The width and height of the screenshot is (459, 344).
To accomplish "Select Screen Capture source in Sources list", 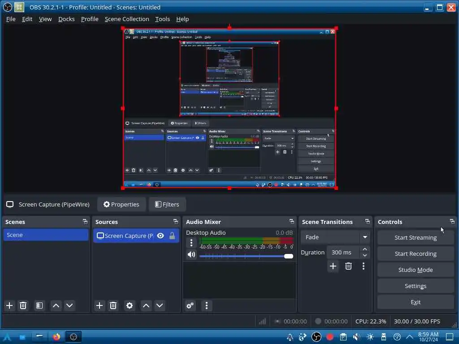I will [136, 236].
